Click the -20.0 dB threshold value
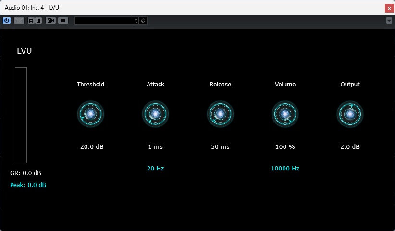 (x=91, y=146)
